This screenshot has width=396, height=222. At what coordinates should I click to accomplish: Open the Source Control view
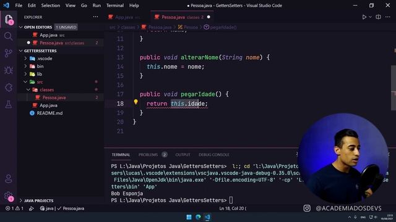point(8,53)
